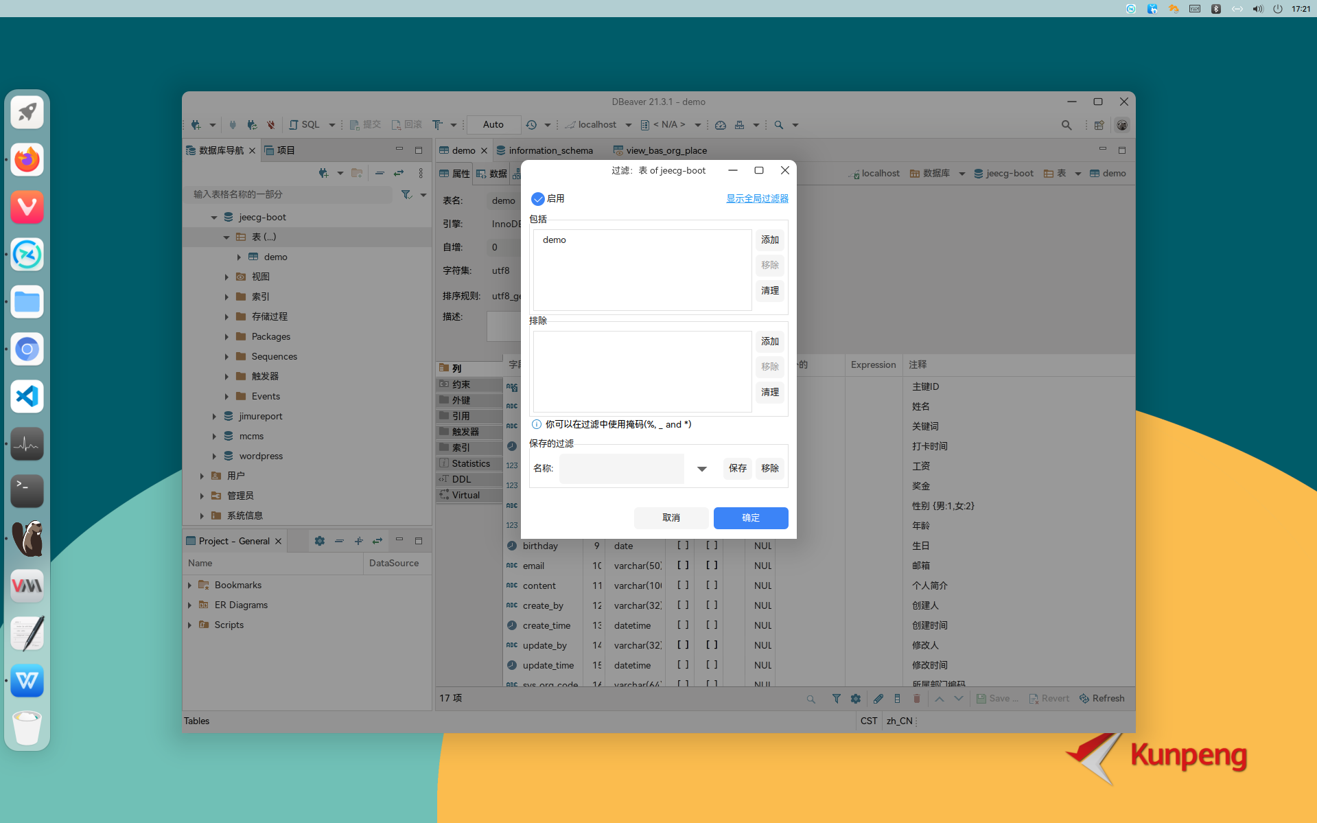Select the Statistics panel tab
This screenshot has height=823, width=1317.
point(469,463)
